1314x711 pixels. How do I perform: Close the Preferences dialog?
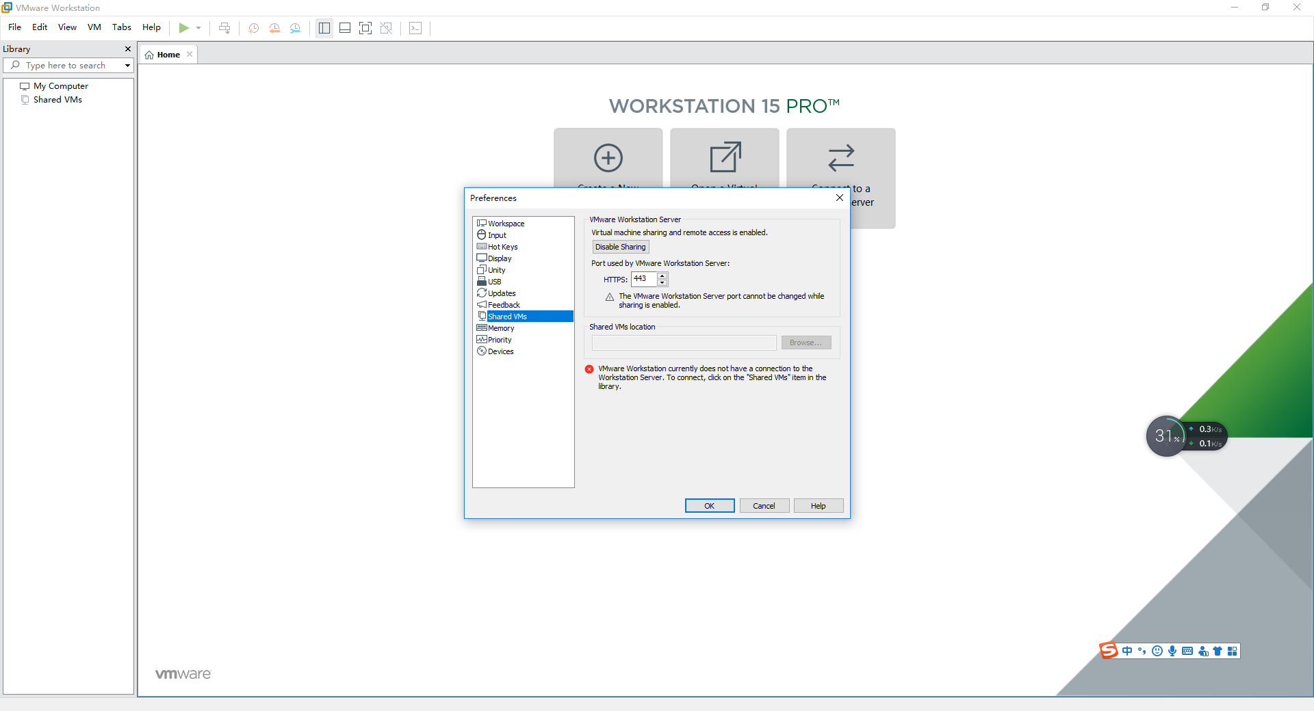point(840,198)
